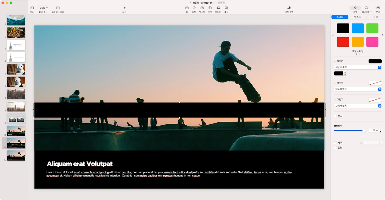385x200 pixels.
Task: Select slide 8 thumbnail in navigator
Action: click(16, 106)
